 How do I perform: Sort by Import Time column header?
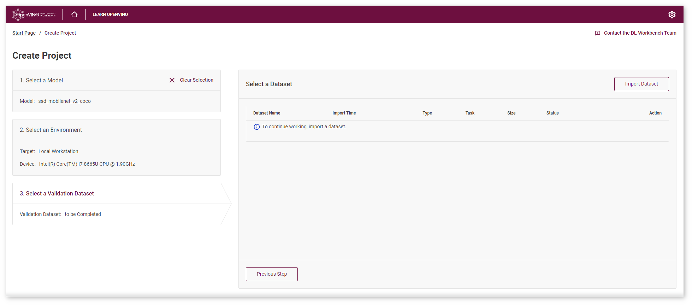[x=344, y=113]
